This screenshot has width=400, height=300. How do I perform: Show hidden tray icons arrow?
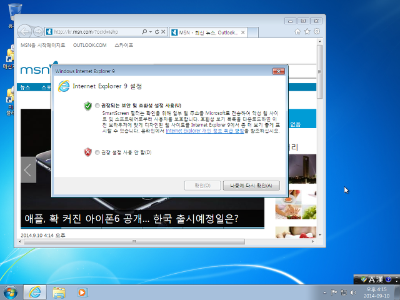pyautogui.click(x=325, y=292)
